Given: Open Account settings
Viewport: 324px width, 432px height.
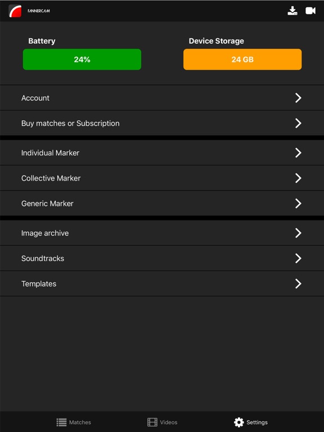Looking at the screenshot, I should [162, 98].
